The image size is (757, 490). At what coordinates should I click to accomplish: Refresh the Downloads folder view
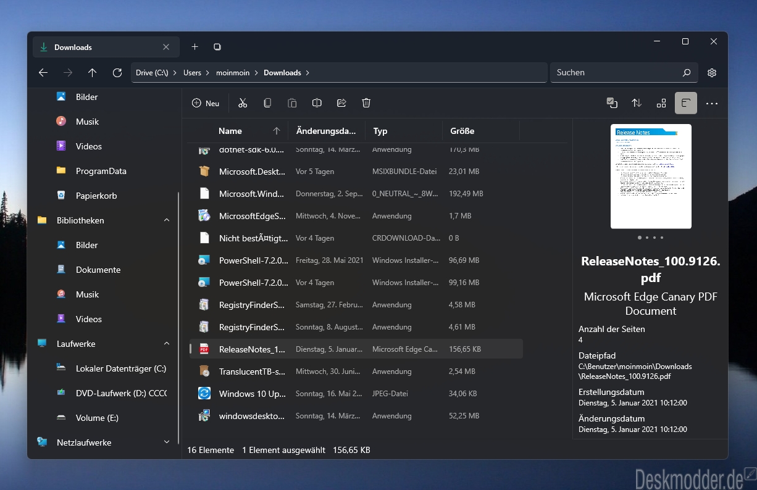117,73
